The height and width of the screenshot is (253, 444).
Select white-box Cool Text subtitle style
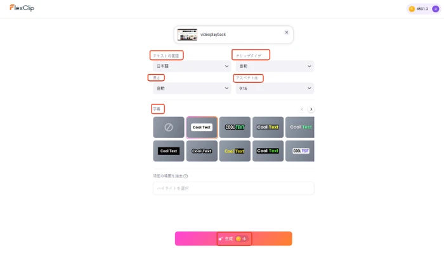[202, 127]
